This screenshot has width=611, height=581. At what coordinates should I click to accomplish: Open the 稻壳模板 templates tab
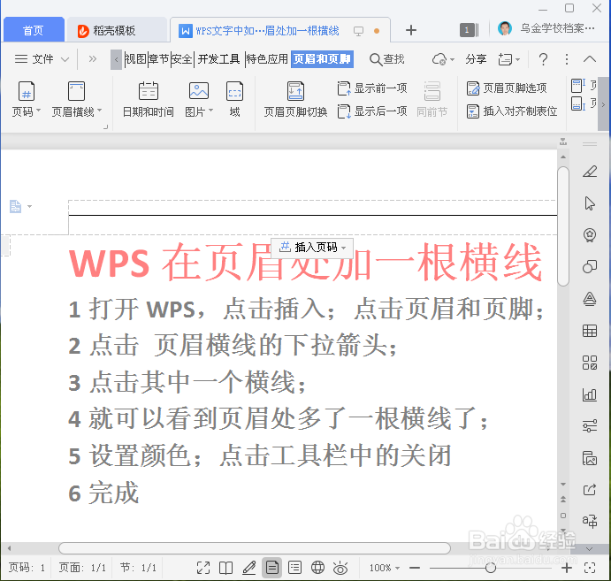(x=117, y=30)
